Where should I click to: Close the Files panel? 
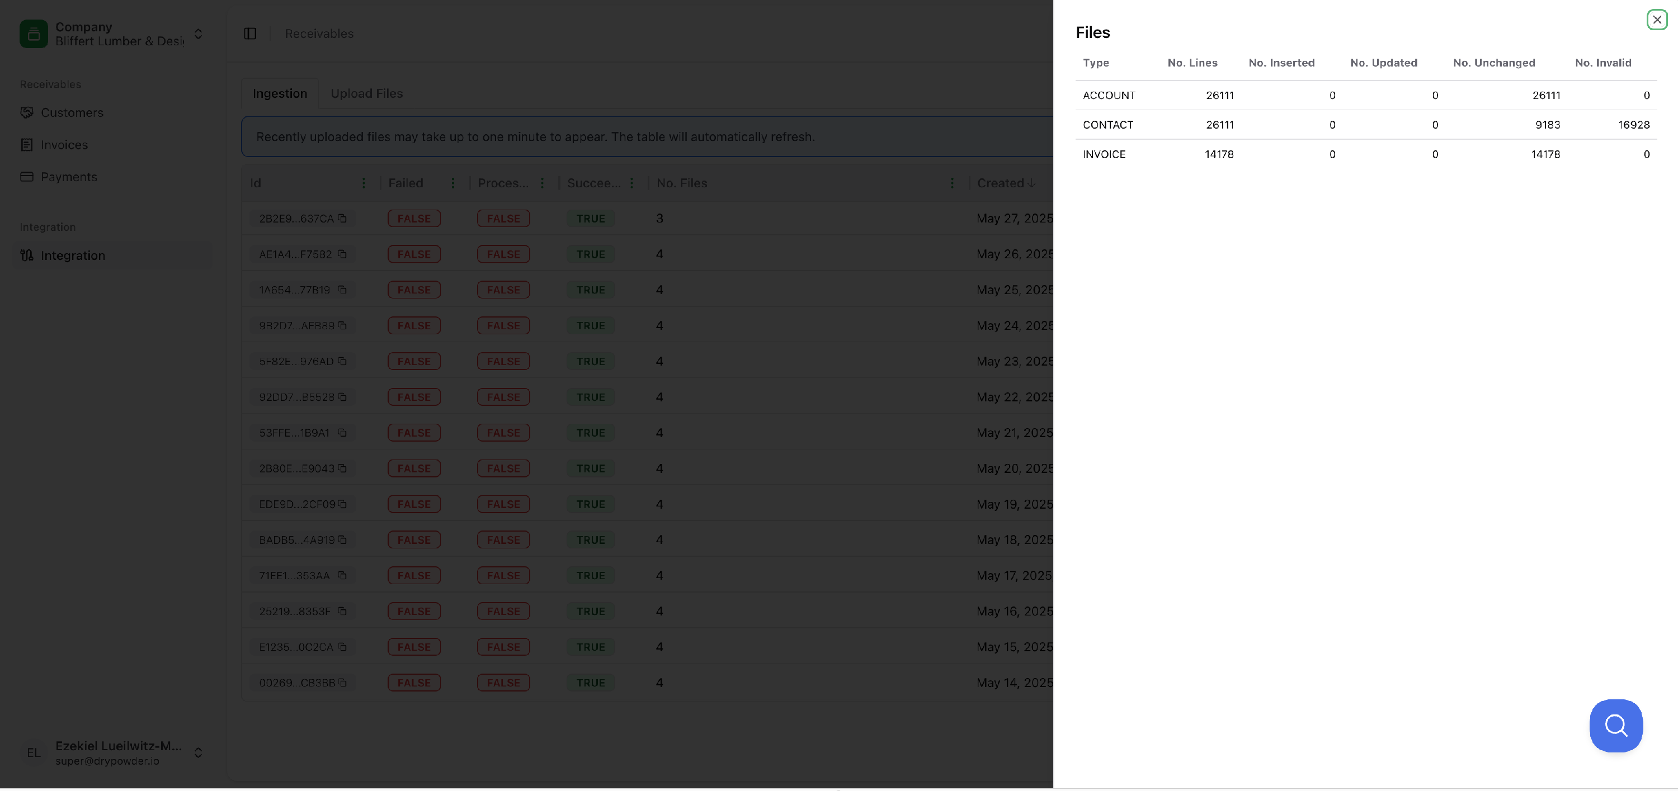1657,20
